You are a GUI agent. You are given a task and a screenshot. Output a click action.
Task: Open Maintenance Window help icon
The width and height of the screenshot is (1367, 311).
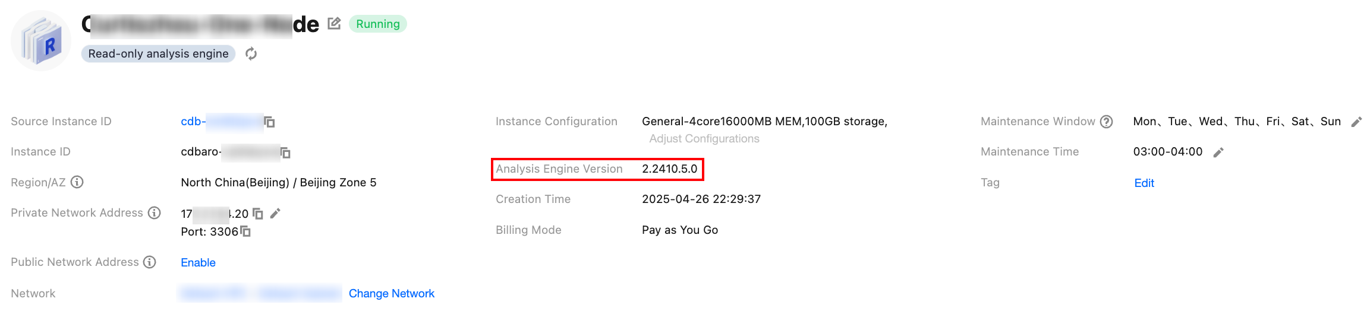1106,122
